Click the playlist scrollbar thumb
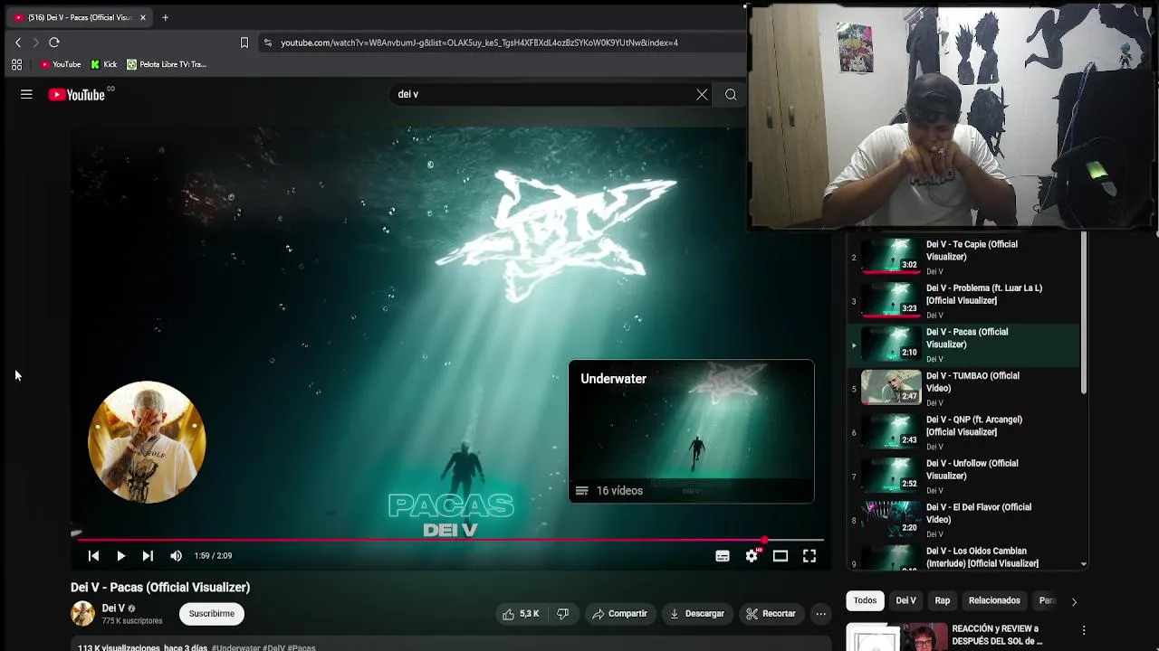Viewport: 1159px width, 651px height. (1084, 313)
